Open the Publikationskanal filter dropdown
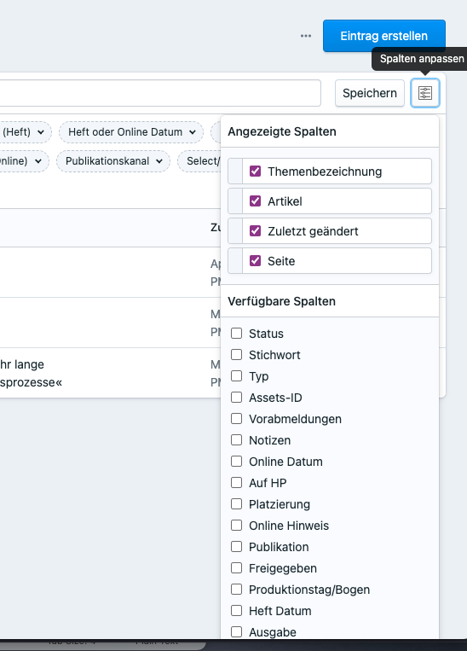 click(x=112, y=161)
